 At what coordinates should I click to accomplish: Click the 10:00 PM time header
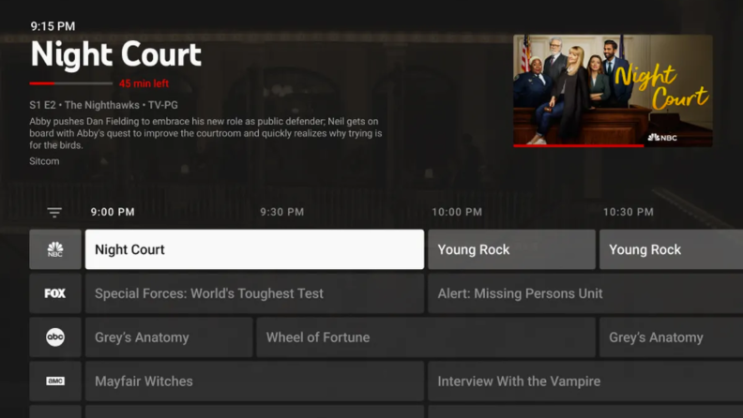457,212
